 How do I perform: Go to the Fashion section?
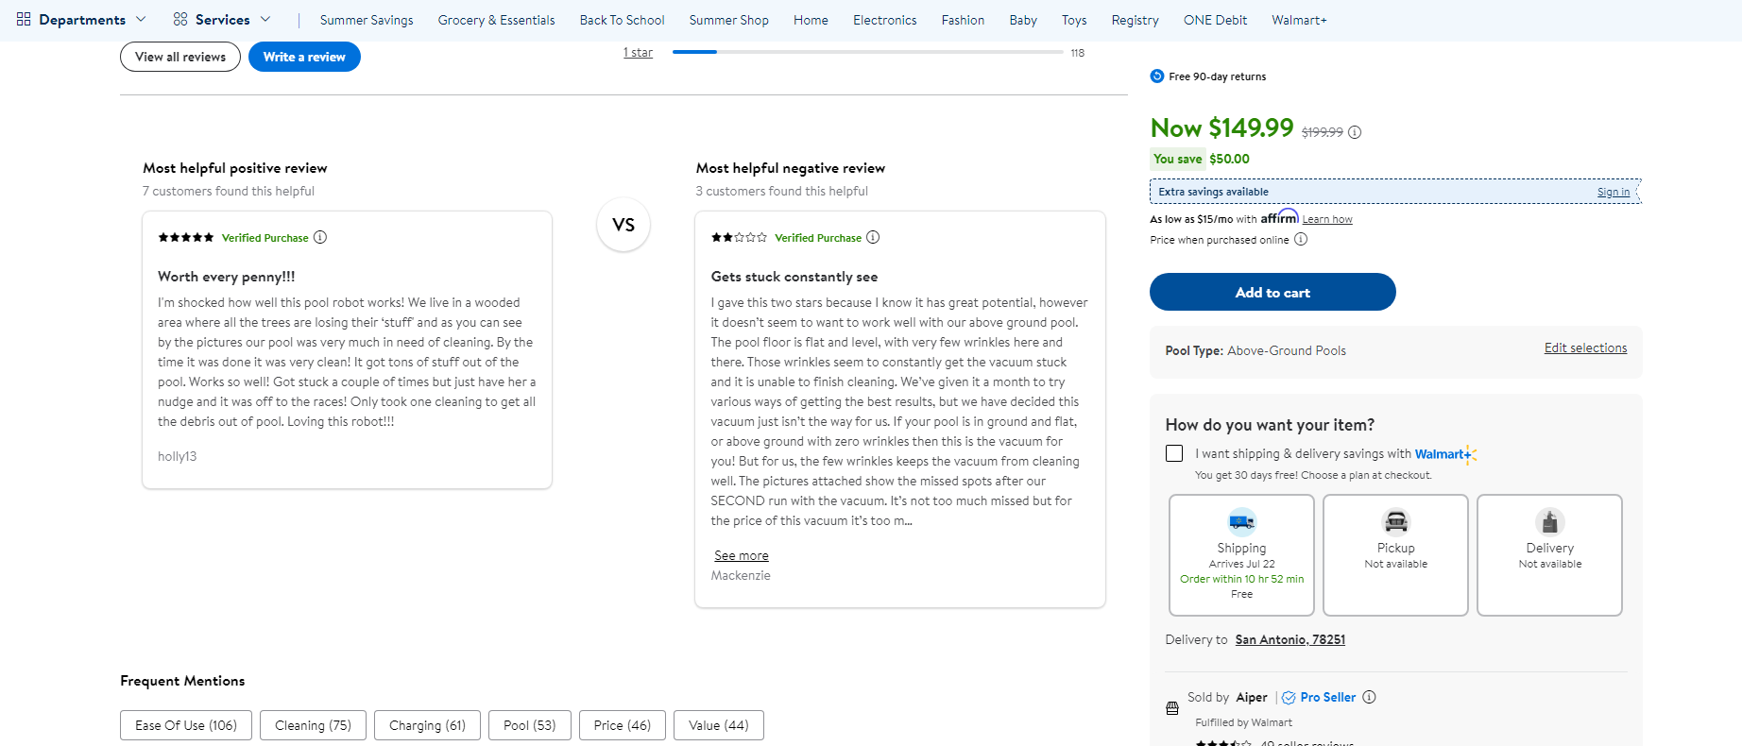[x=963, y=20]
